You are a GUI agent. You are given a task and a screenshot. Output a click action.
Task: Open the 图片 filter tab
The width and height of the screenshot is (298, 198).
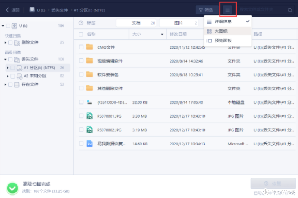(179, 23)
